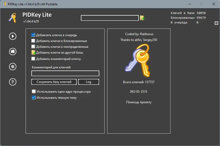Viewport: 220px width, 146px height.
Task: Click the PIDKey Lite keys logo in header
Action: point(13,18)
